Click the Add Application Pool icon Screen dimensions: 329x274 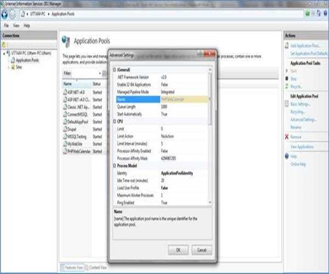coord(286,45)
